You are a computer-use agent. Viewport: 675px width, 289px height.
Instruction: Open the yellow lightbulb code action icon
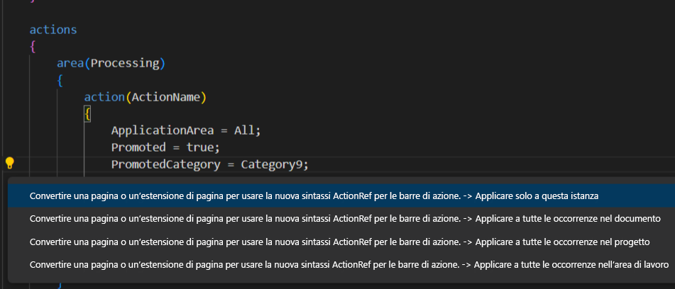click(x=9, y=164)
